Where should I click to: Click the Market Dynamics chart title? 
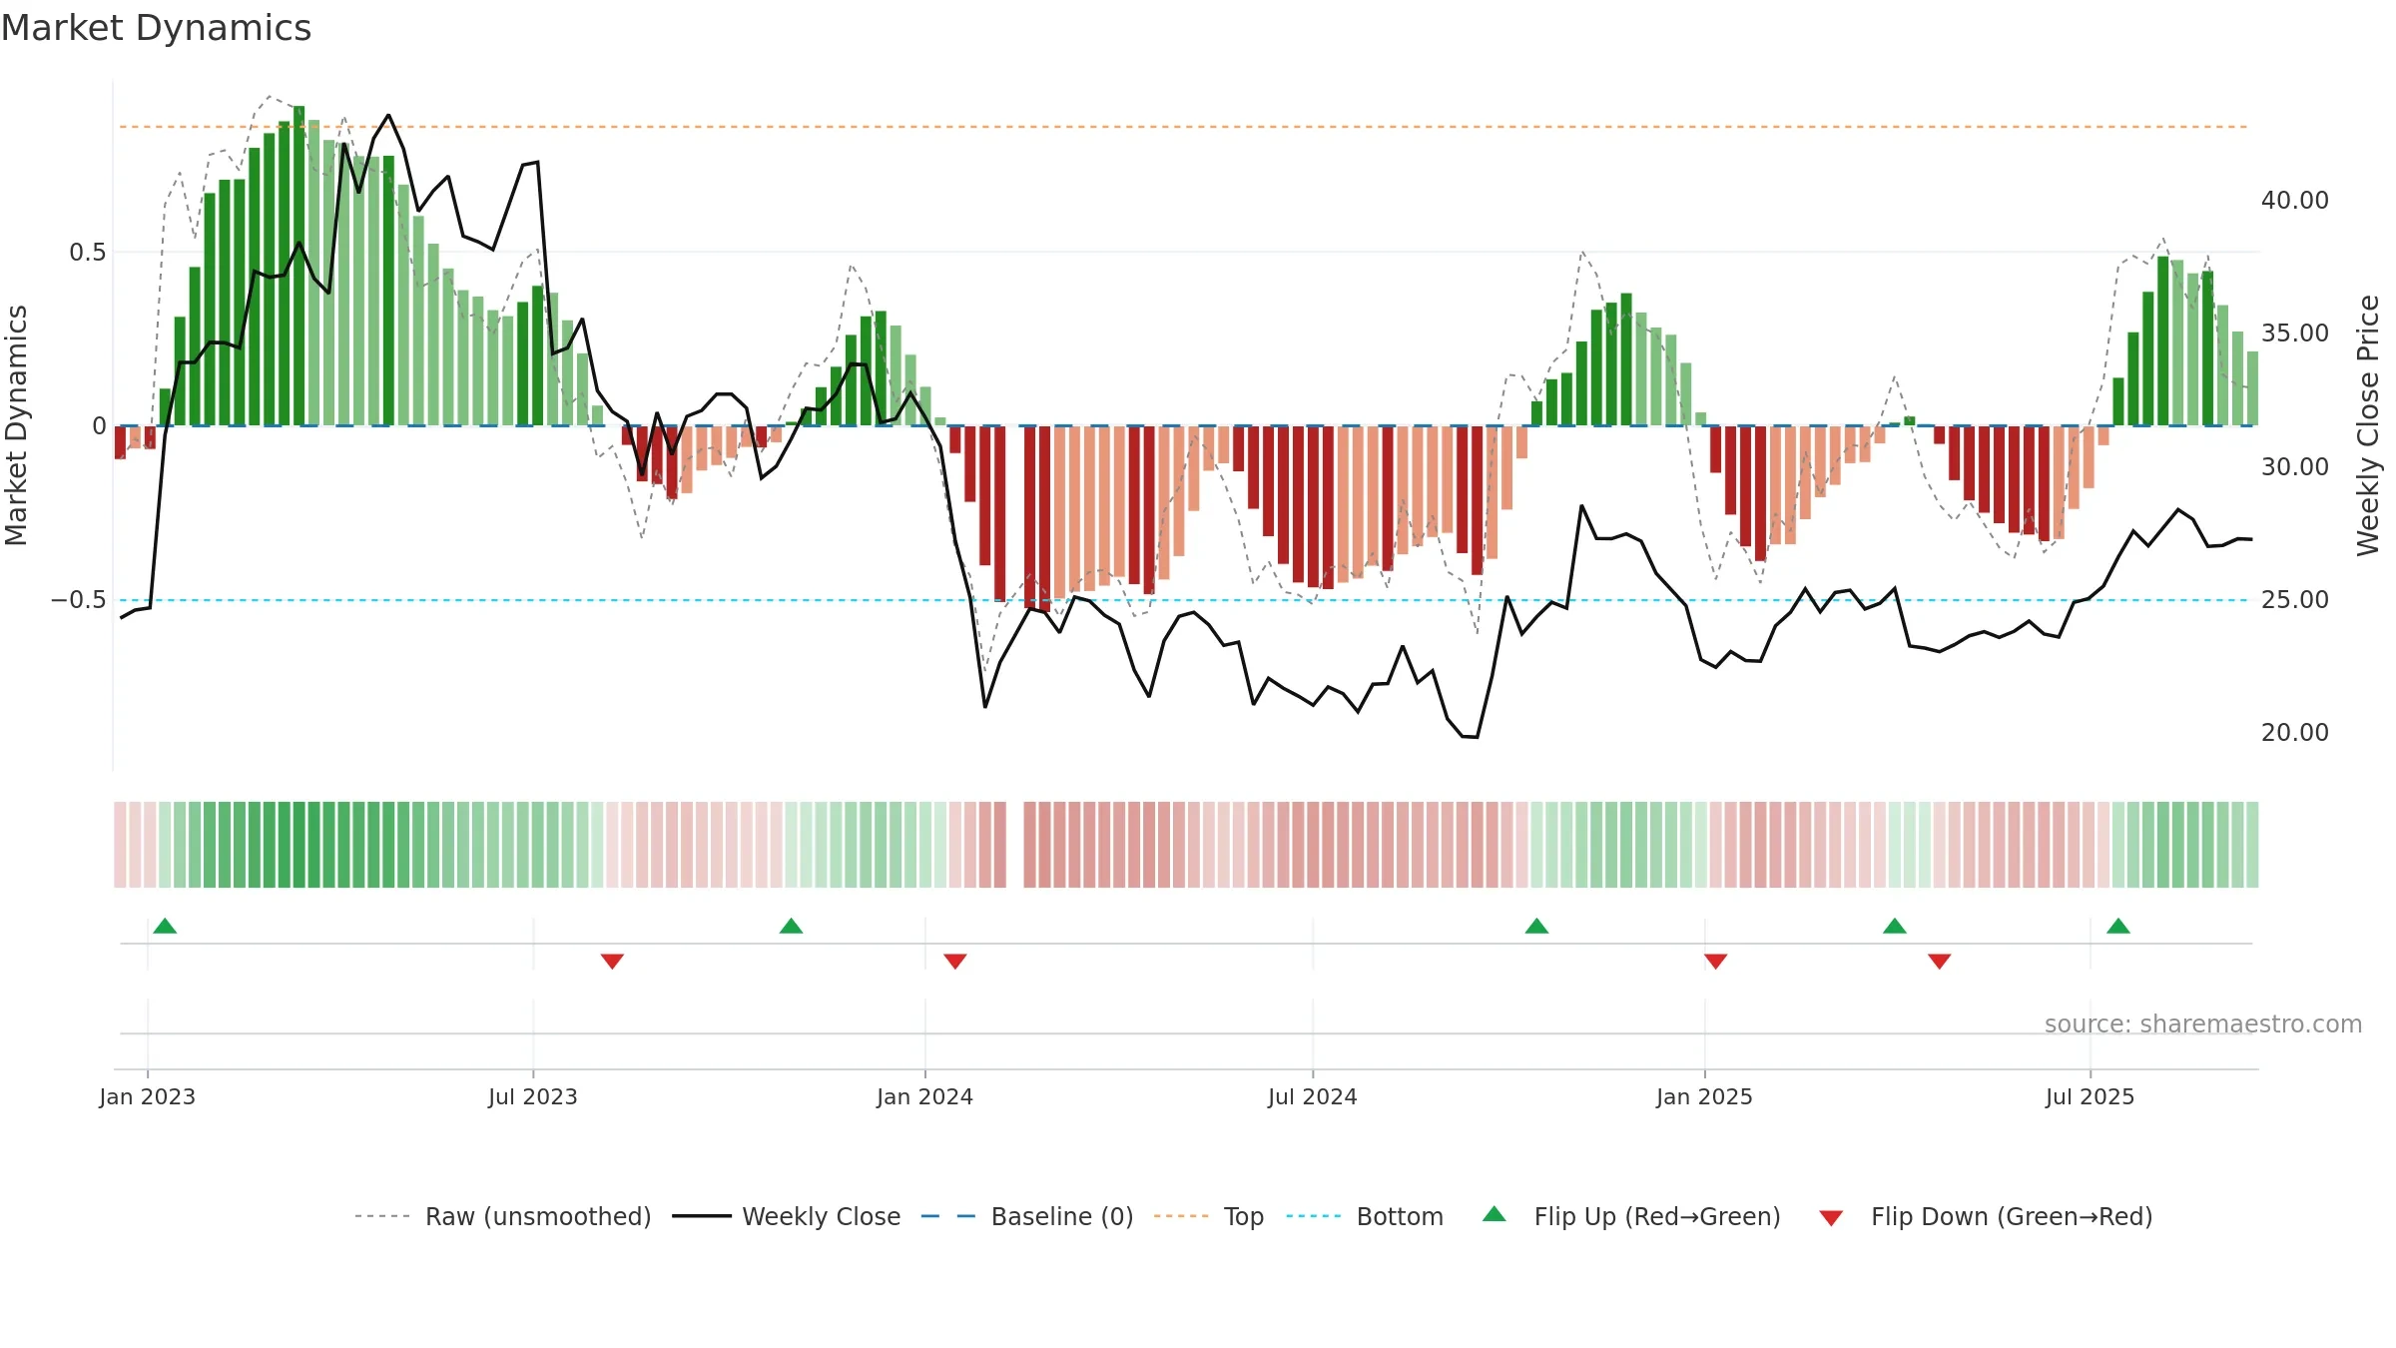pyautogui.click(x=157, y=28)
